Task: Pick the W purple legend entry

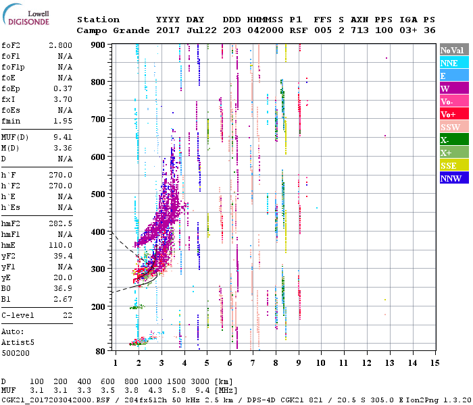Action: coord(453,88)
